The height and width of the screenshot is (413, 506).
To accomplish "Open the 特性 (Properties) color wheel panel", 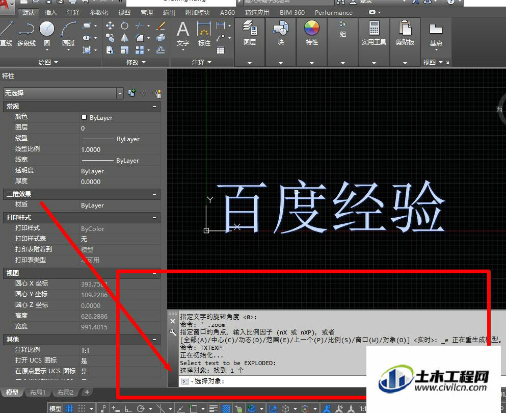I will tap(312, 33).
